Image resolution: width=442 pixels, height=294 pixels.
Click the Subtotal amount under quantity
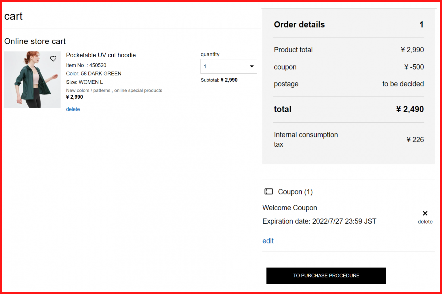[219, 80]
